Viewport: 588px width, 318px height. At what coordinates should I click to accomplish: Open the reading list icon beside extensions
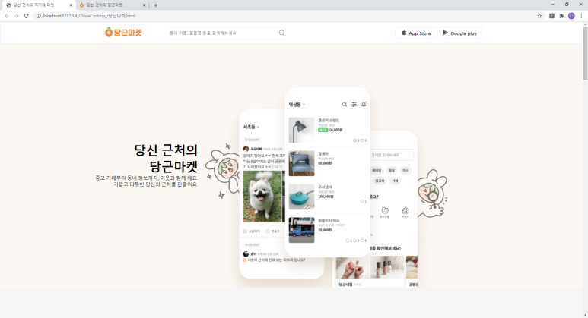point(551,16)
